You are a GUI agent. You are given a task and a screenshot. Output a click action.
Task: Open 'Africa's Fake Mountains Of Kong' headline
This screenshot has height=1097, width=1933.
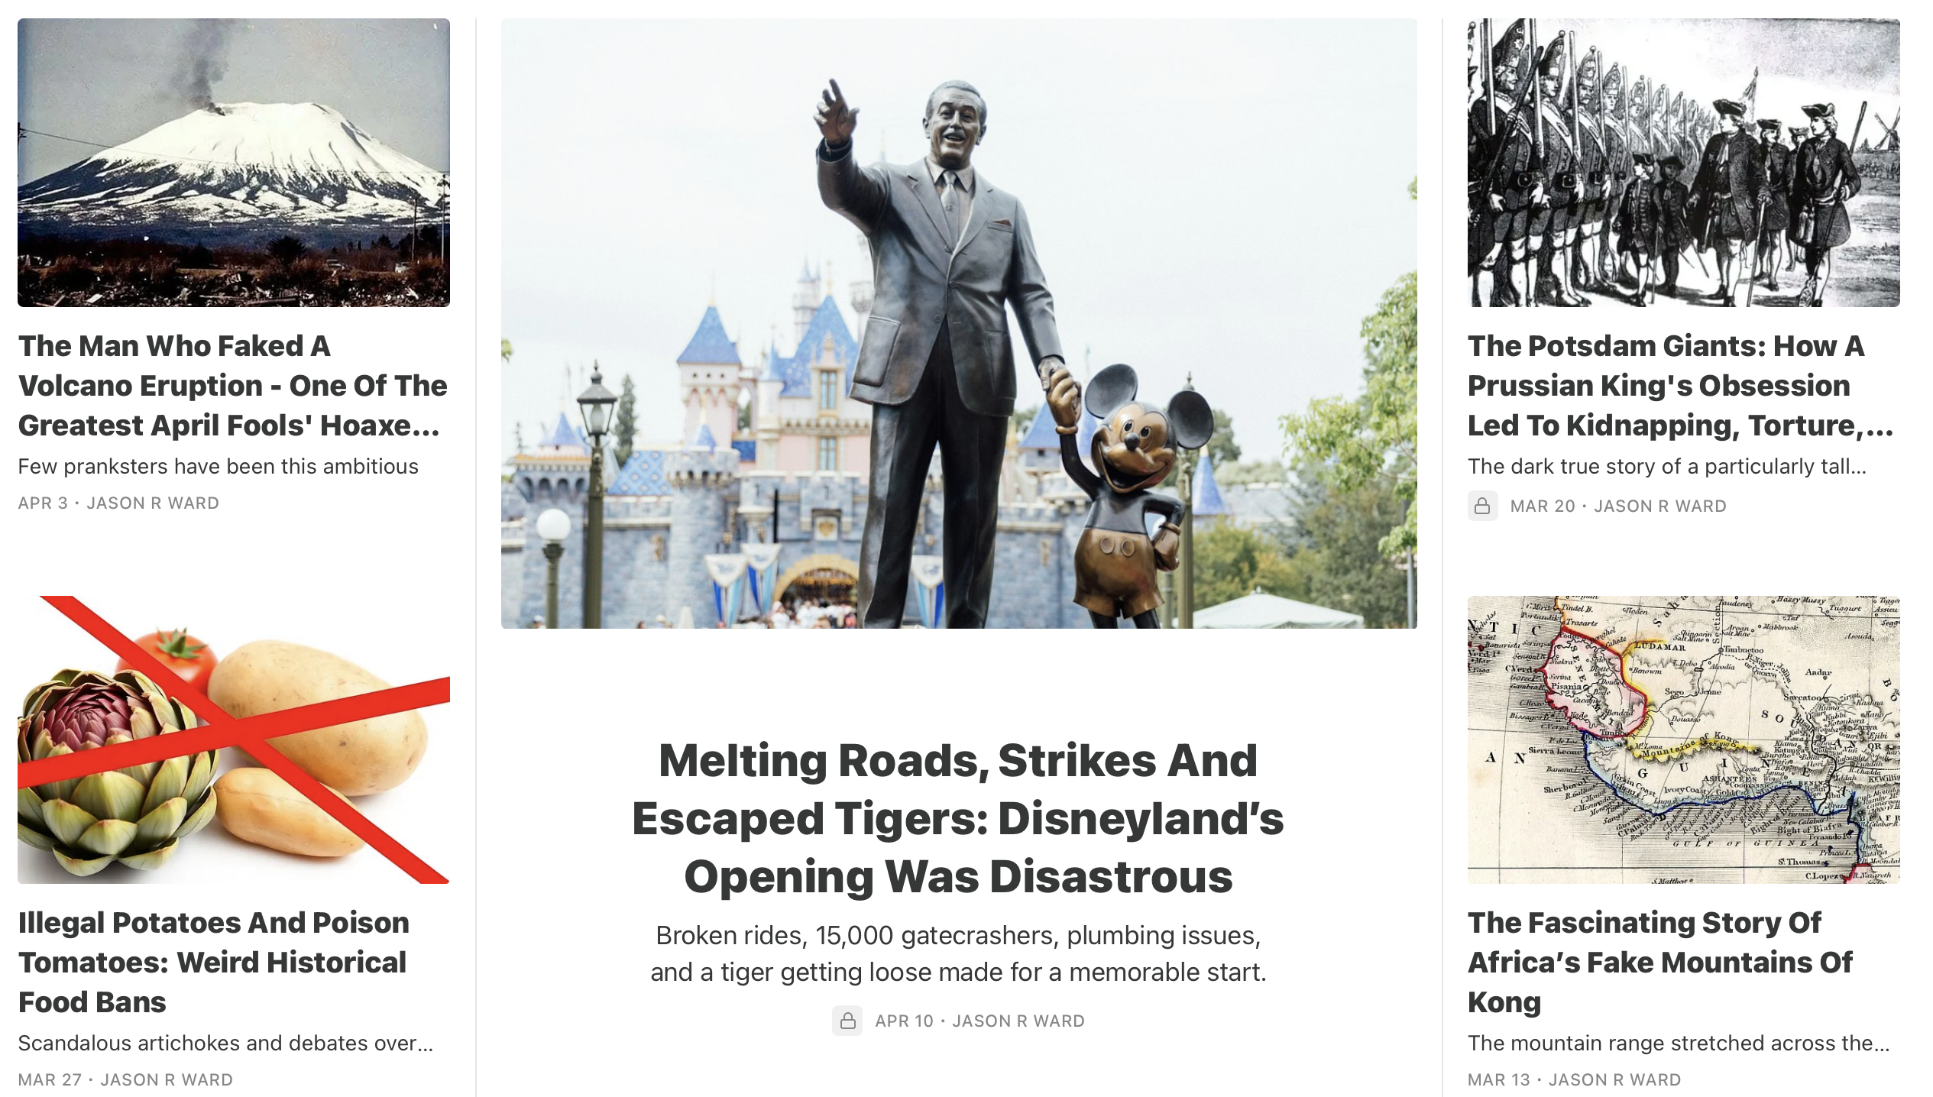pyautogui.click(x=1659, y=963)
